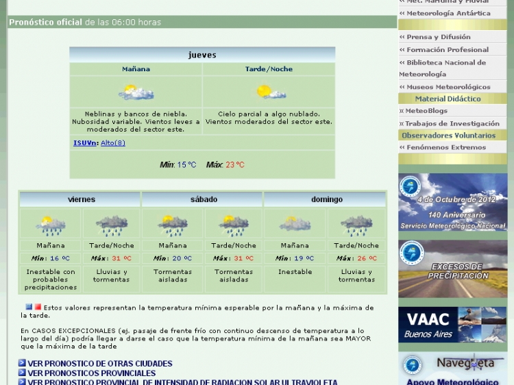Click domingo 'Inestable' description cell
The height and width of the screenshot is (385, 514).
tap(295, 279)
